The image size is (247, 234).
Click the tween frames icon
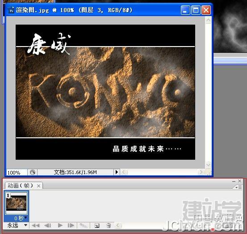pos(84,225)
